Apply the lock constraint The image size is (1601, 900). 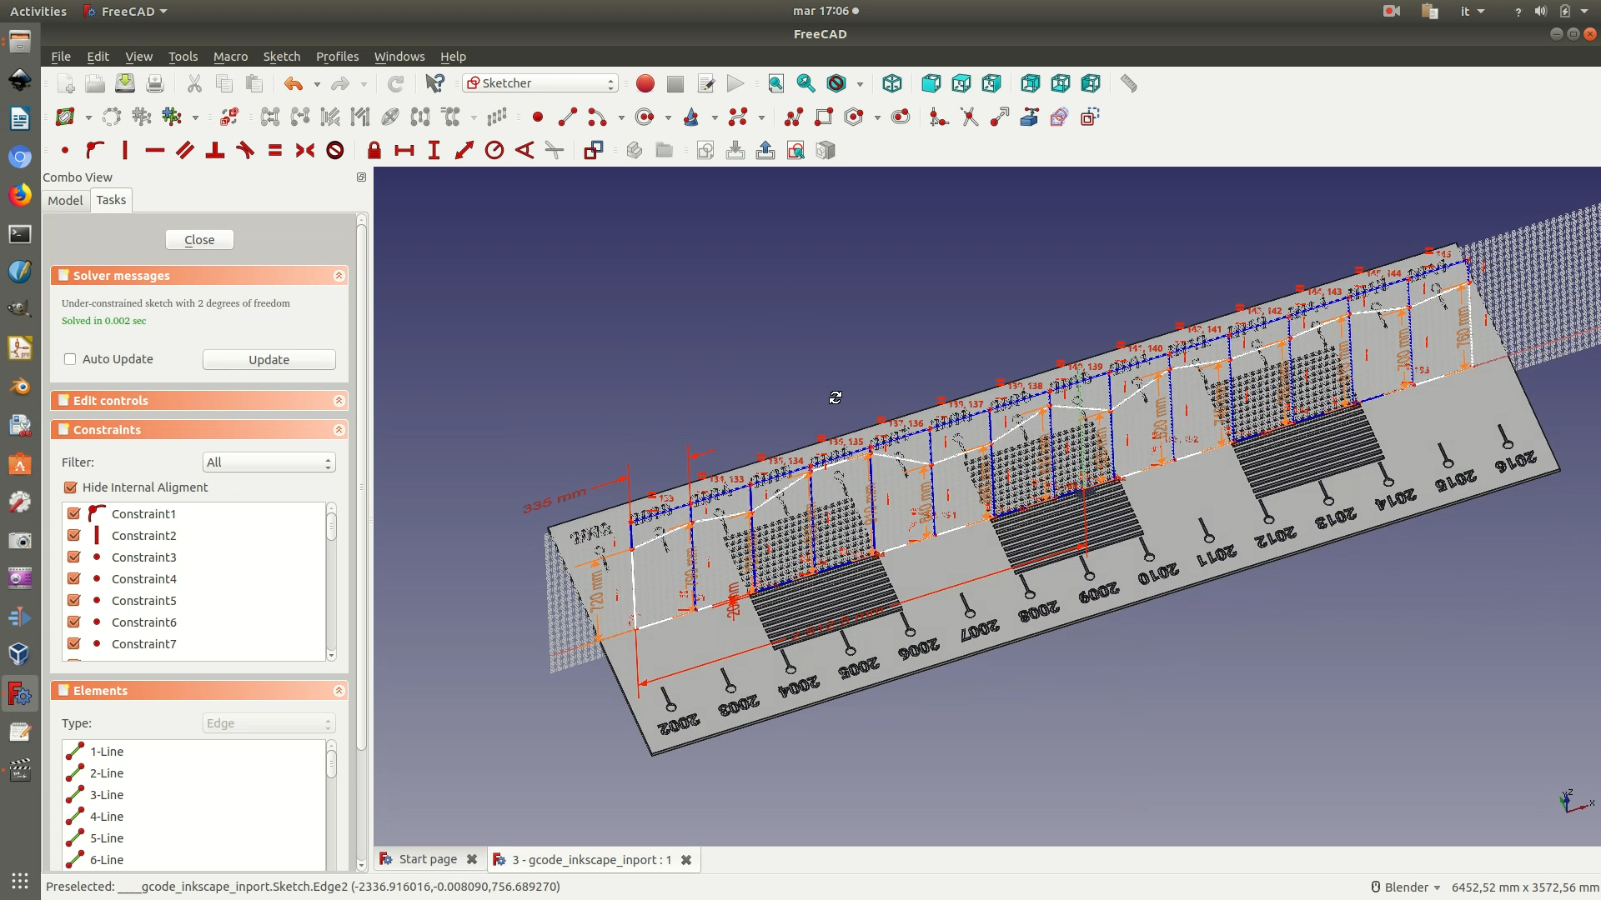[374, 151]
